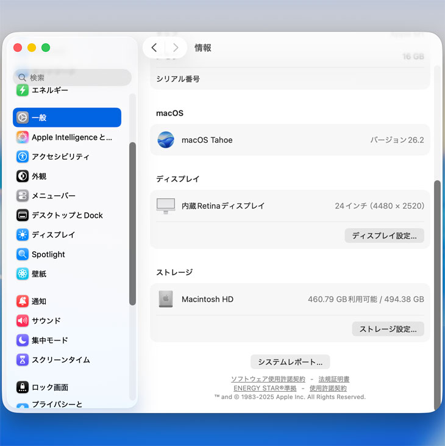The width and height of the screenshot is (445, 446).
Task: Click the 外観 appearance icon
Action: coord(23,176)
